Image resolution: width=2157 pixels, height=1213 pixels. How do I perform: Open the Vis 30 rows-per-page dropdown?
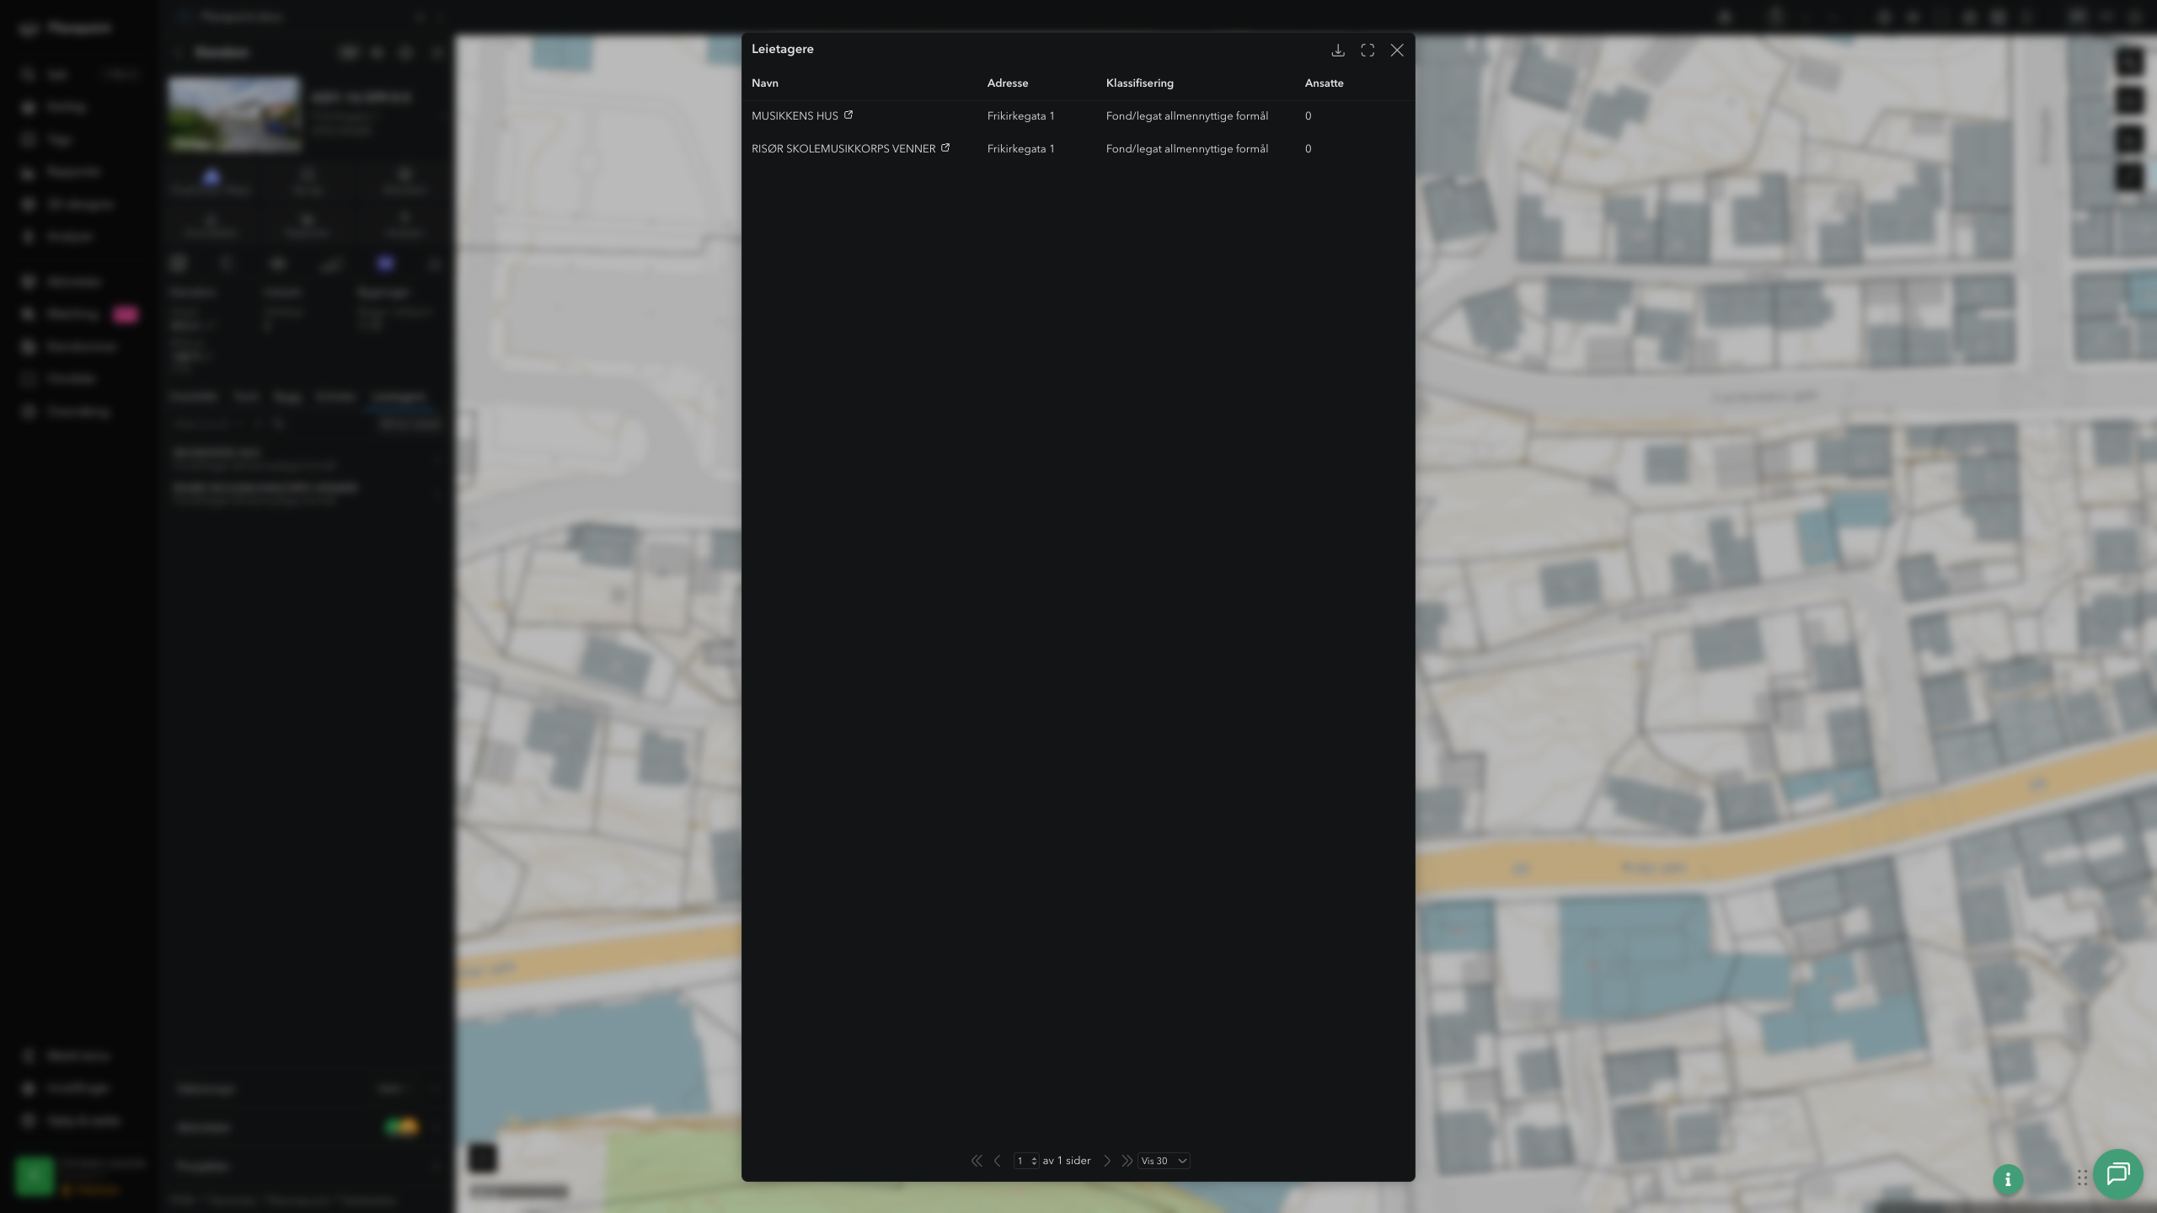(1164, 1161)
